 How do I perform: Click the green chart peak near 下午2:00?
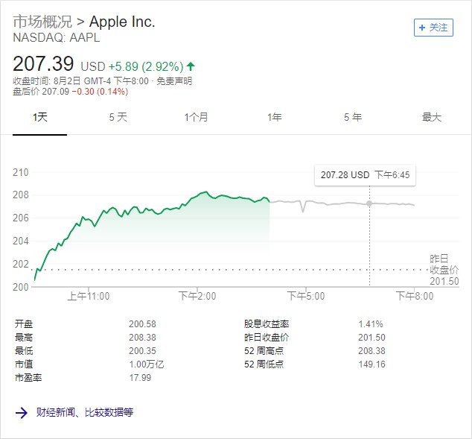(206, 192)
